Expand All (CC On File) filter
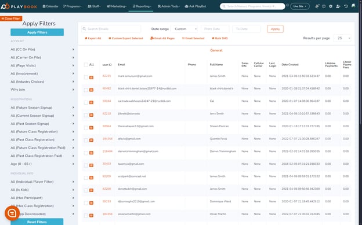Viewport: 362px width, 225px height. (42, 49)
